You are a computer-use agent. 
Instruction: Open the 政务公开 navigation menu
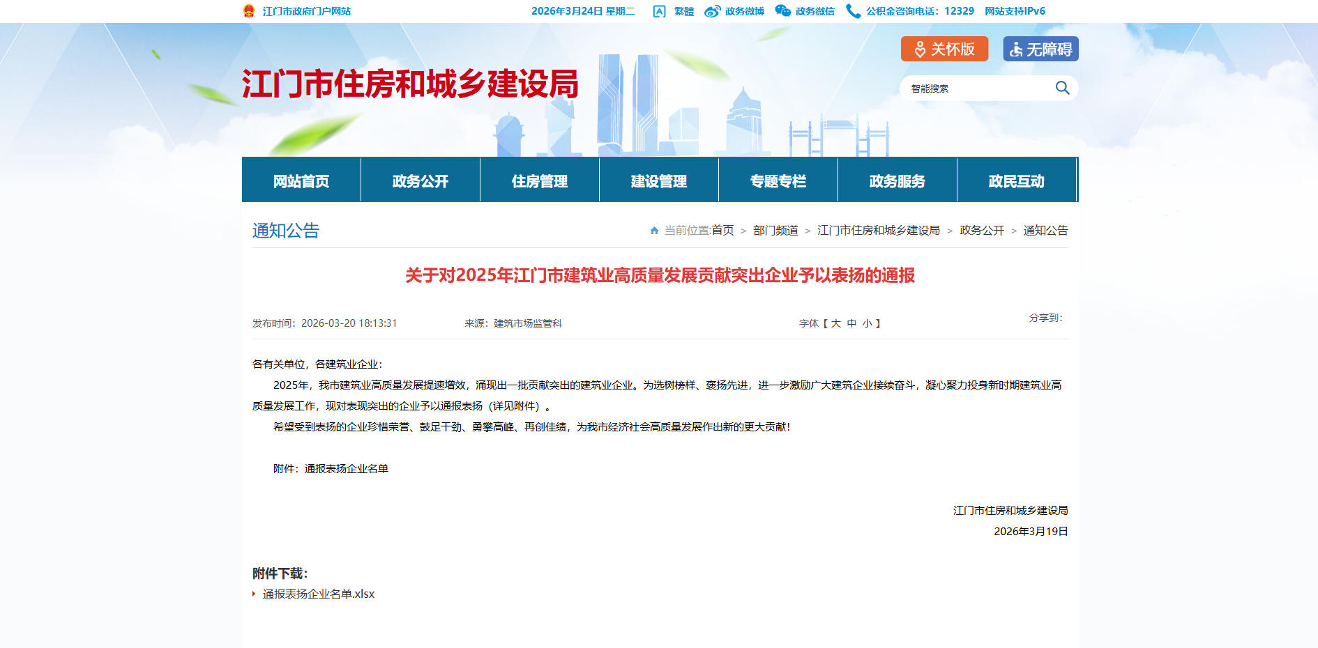(420, 181)
